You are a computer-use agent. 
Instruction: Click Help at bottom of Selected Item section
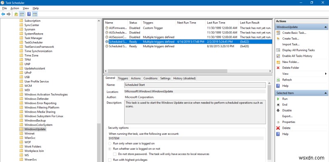285,134
